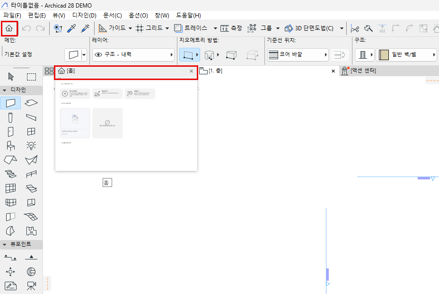Viewport: 439px width, 294px height.
Task: Select the Wall tool in the design toolbox
Action: tap(10, 103)
